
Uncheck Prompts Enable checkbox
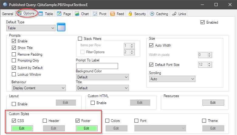click(14, 41)
